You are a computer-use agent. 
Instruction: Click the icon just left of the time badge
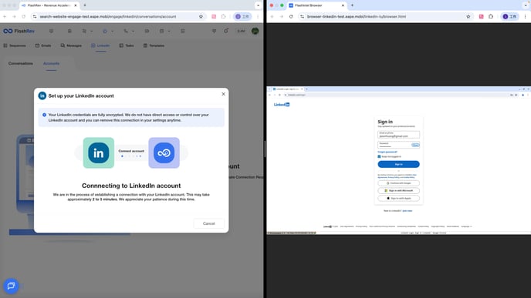(x=226, y=31)
